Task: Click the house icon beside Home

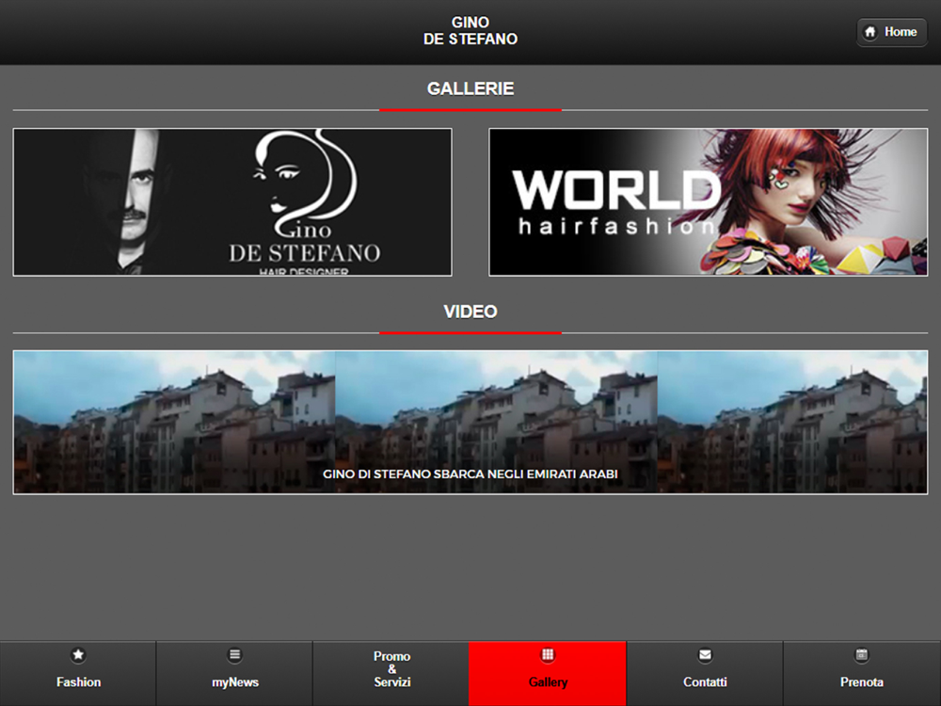Action: [870, 32]
